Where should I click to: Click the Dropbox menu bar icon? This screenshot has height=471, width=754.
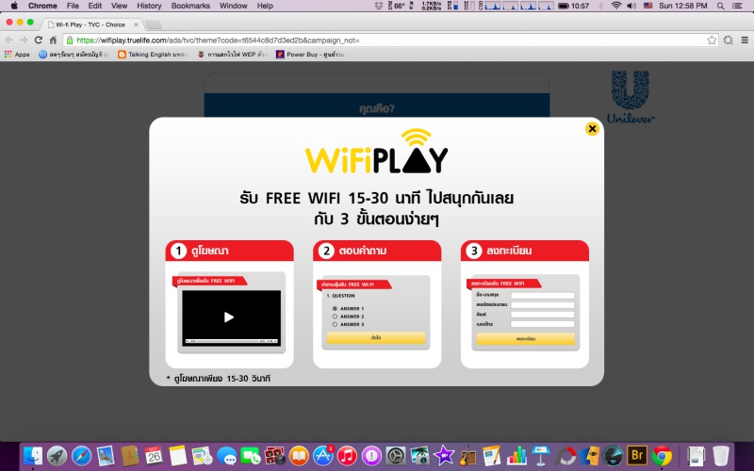(x=379, y=6)
